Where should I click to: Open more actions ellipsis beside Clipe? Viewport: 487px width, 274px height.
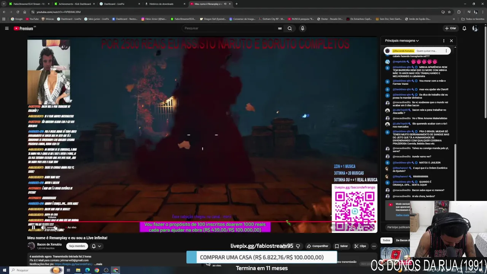point(374,246)
